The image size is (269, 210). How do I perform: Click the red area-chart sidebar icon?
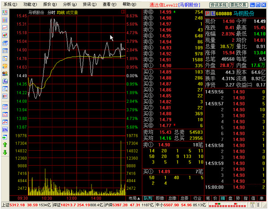click(5, 114)
